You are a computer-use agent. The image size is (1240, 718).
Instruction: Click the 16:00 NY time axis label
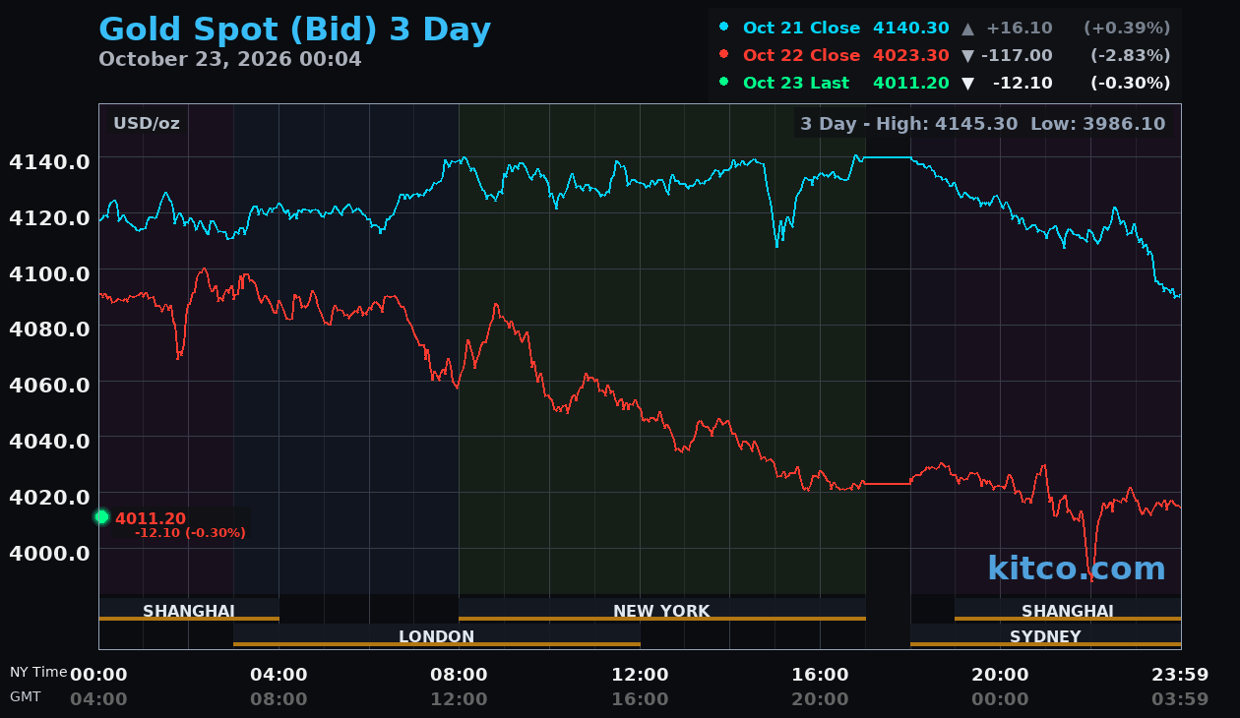point(820,675)
